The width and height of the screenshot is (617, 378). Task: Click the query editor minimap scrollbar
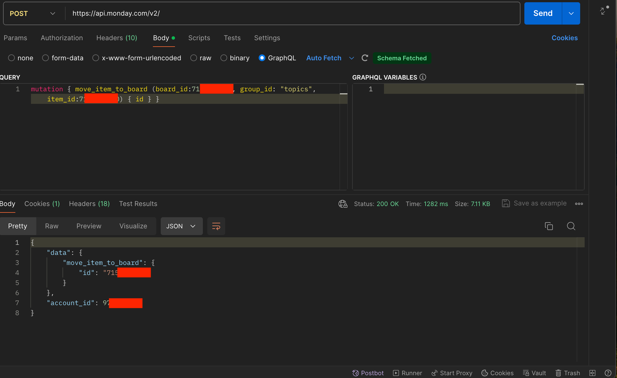[344, 137]
